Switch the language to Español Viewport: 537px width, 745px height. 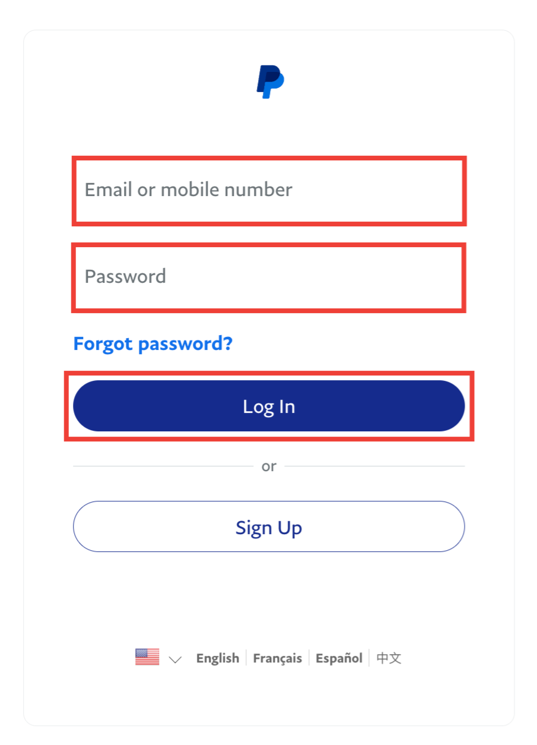339,658
